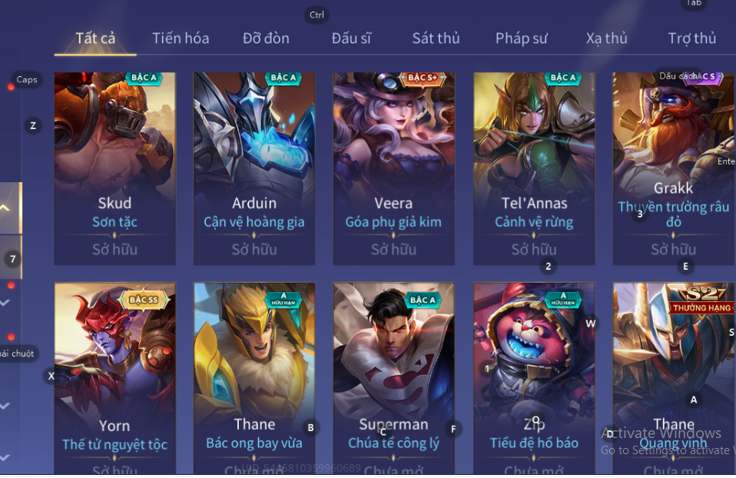Collapse the highlighted left sidebar up-chevron
The image size is (736, 478).
click(x=5, y=207)
